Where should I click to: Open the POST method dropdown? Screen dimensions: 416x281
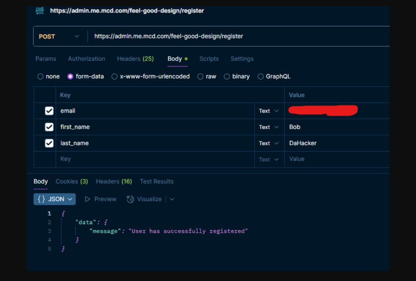pos(77,36)
